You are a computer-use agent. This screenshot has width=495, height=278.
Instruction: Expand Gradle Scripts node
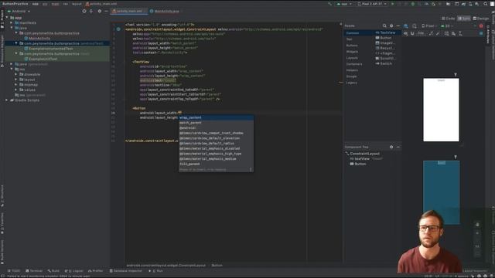click(x=7, y=100)
